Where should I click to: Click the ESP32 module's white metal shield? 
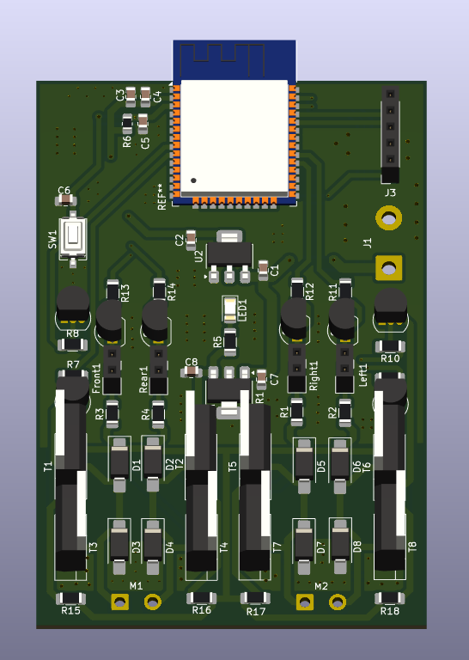click(x=234, y=137)
